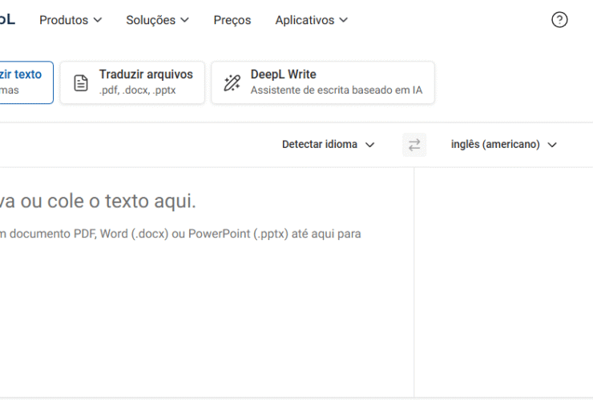Screen dimensions: 593x400
Task: Click into the source text input area
Action: coord(207,282)
